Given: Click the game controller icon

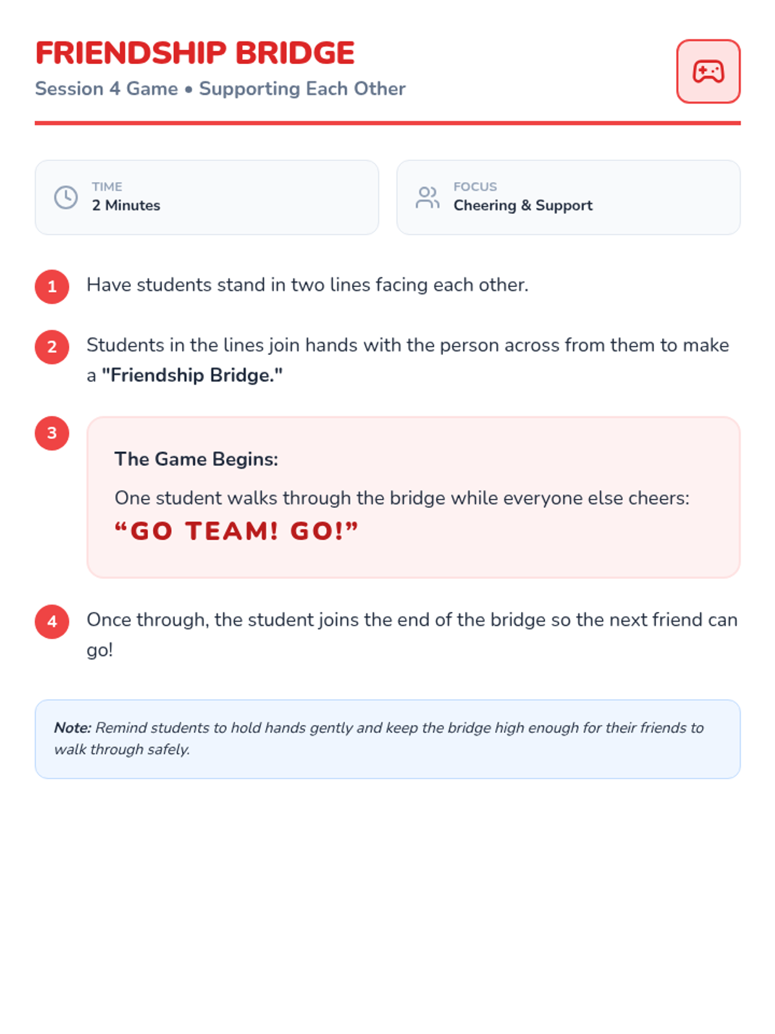Looking at the screenshot, I should 708,72.
